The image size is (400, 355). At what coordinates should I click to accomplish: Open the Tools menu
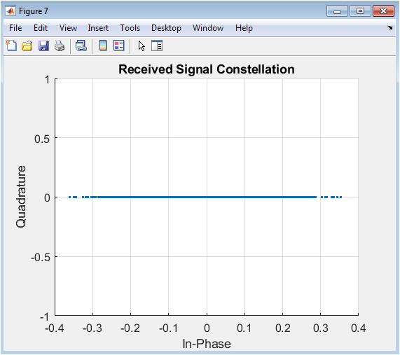tap(130, 28)
